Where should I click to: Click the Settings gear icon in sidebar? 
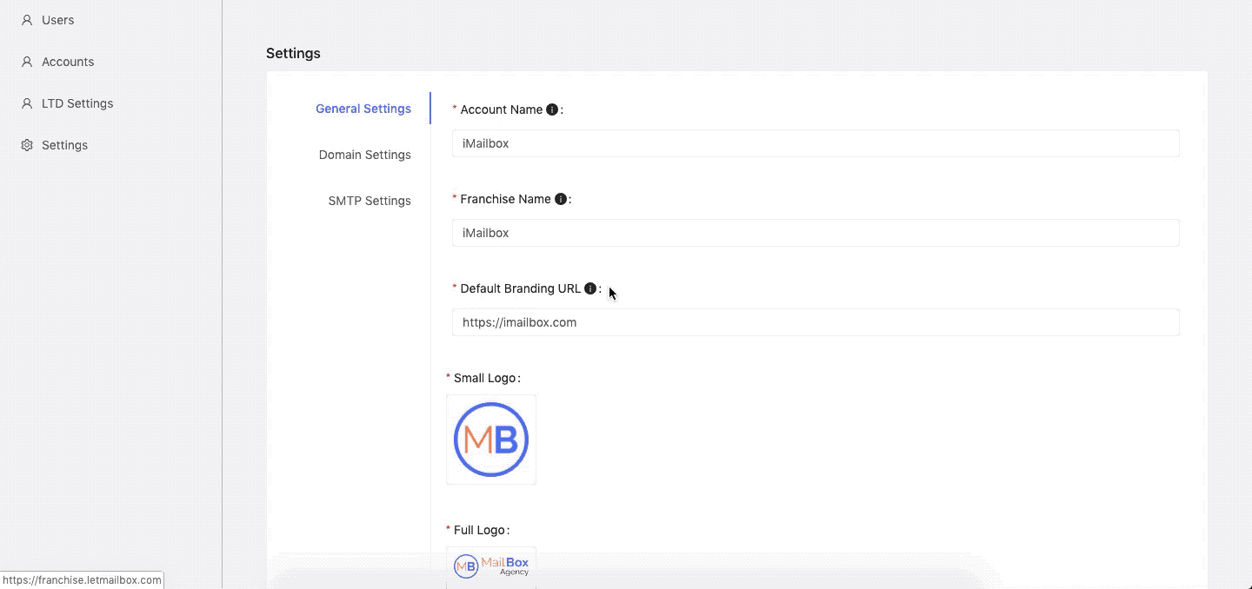point(27,145)
